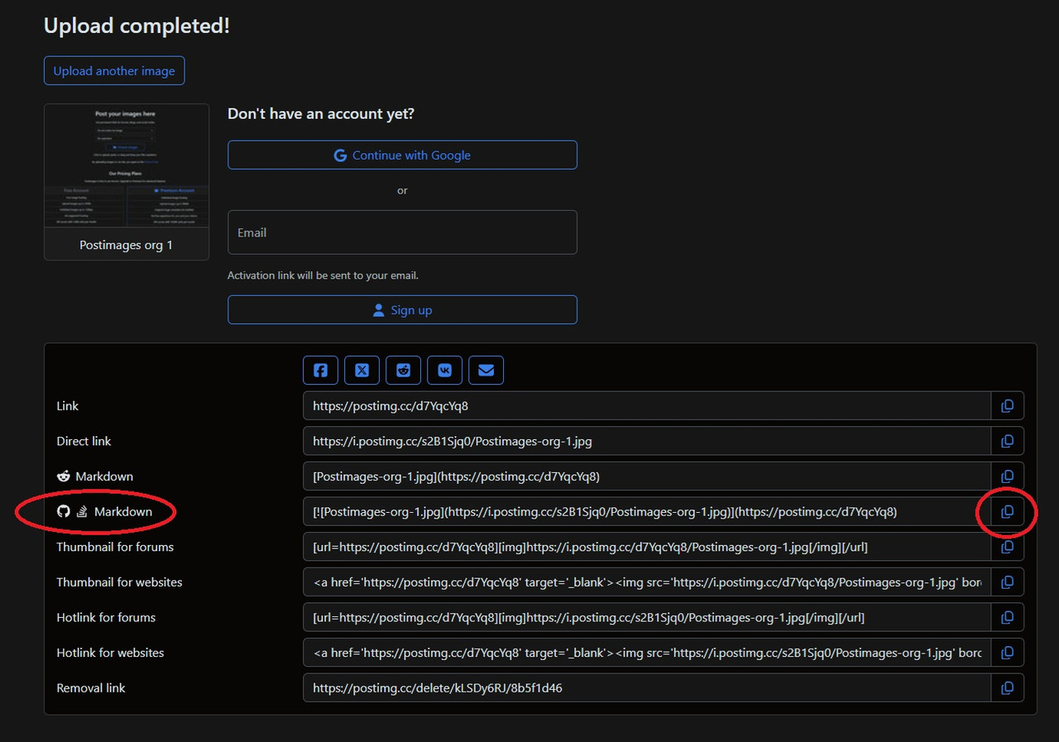Continue with Google sign-in
The height and width of the screenshot is (742, 1059).
click(402, 155)
